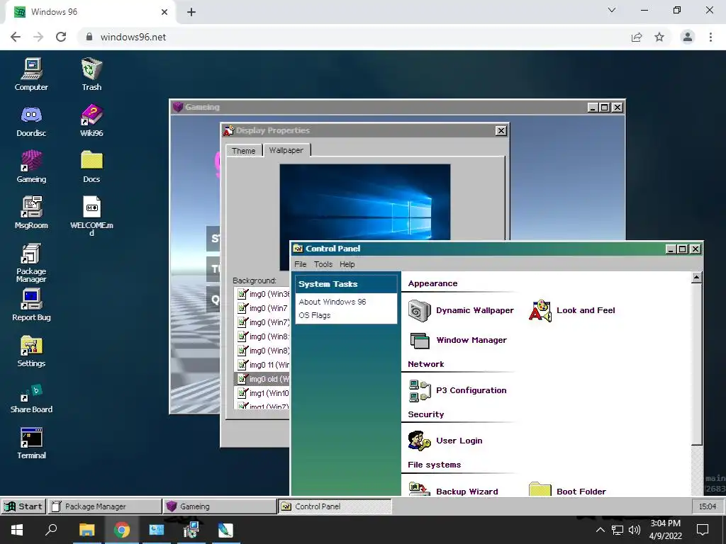Launch the Doordisc shortcut
Viewport: 726px width, 544px height.
pyautogui.click(x=31, y=120)
